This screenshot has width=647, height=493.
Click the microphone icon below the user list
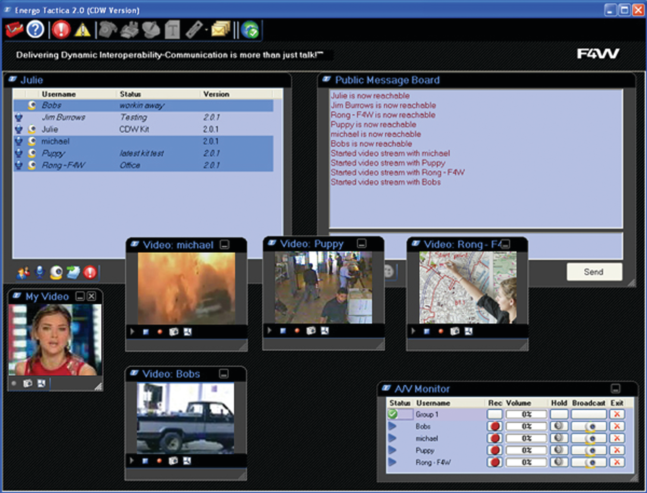[40, 272]
